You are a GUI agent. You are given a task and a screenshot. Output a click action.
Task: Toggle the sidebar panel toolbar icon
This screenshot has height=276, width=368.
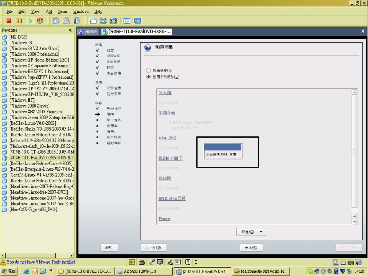tap(93, 21)
